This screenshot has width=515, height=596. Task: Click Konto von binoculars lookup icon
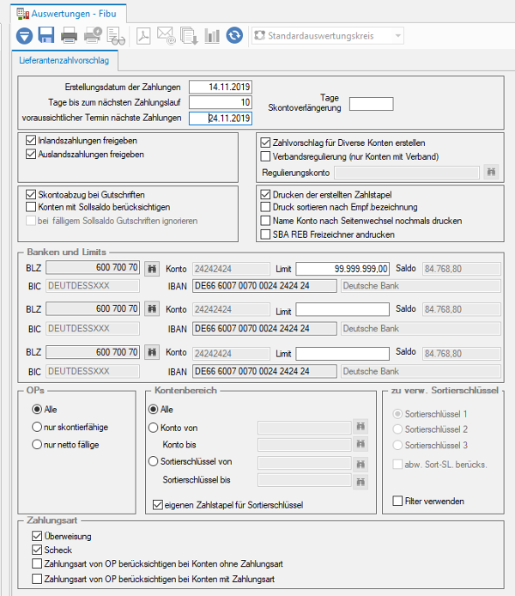[x=360, y=427]
